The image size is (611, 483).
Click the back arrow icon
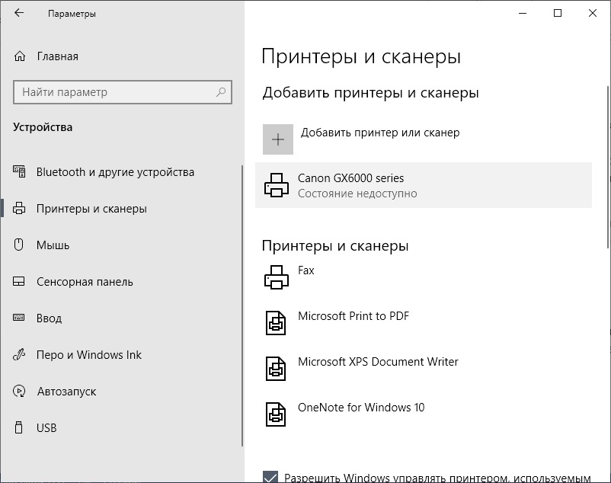point(19,13)
